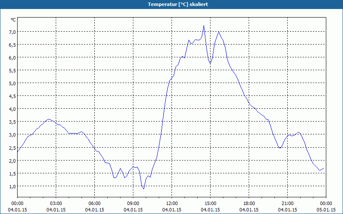The image size is (343, 214).
Task: Click the 15:00 time axis label
Action: tap(210, 204)
